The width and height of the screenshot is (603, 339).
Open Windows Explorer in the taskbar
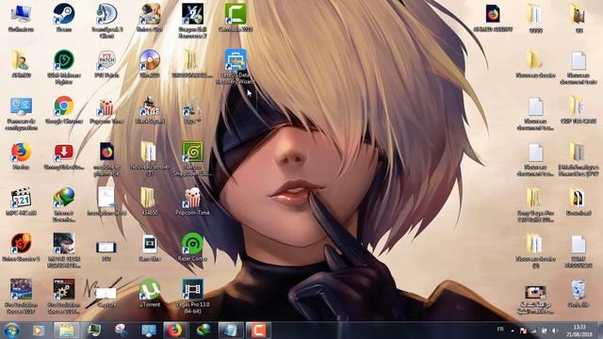(x=66, y=331)
